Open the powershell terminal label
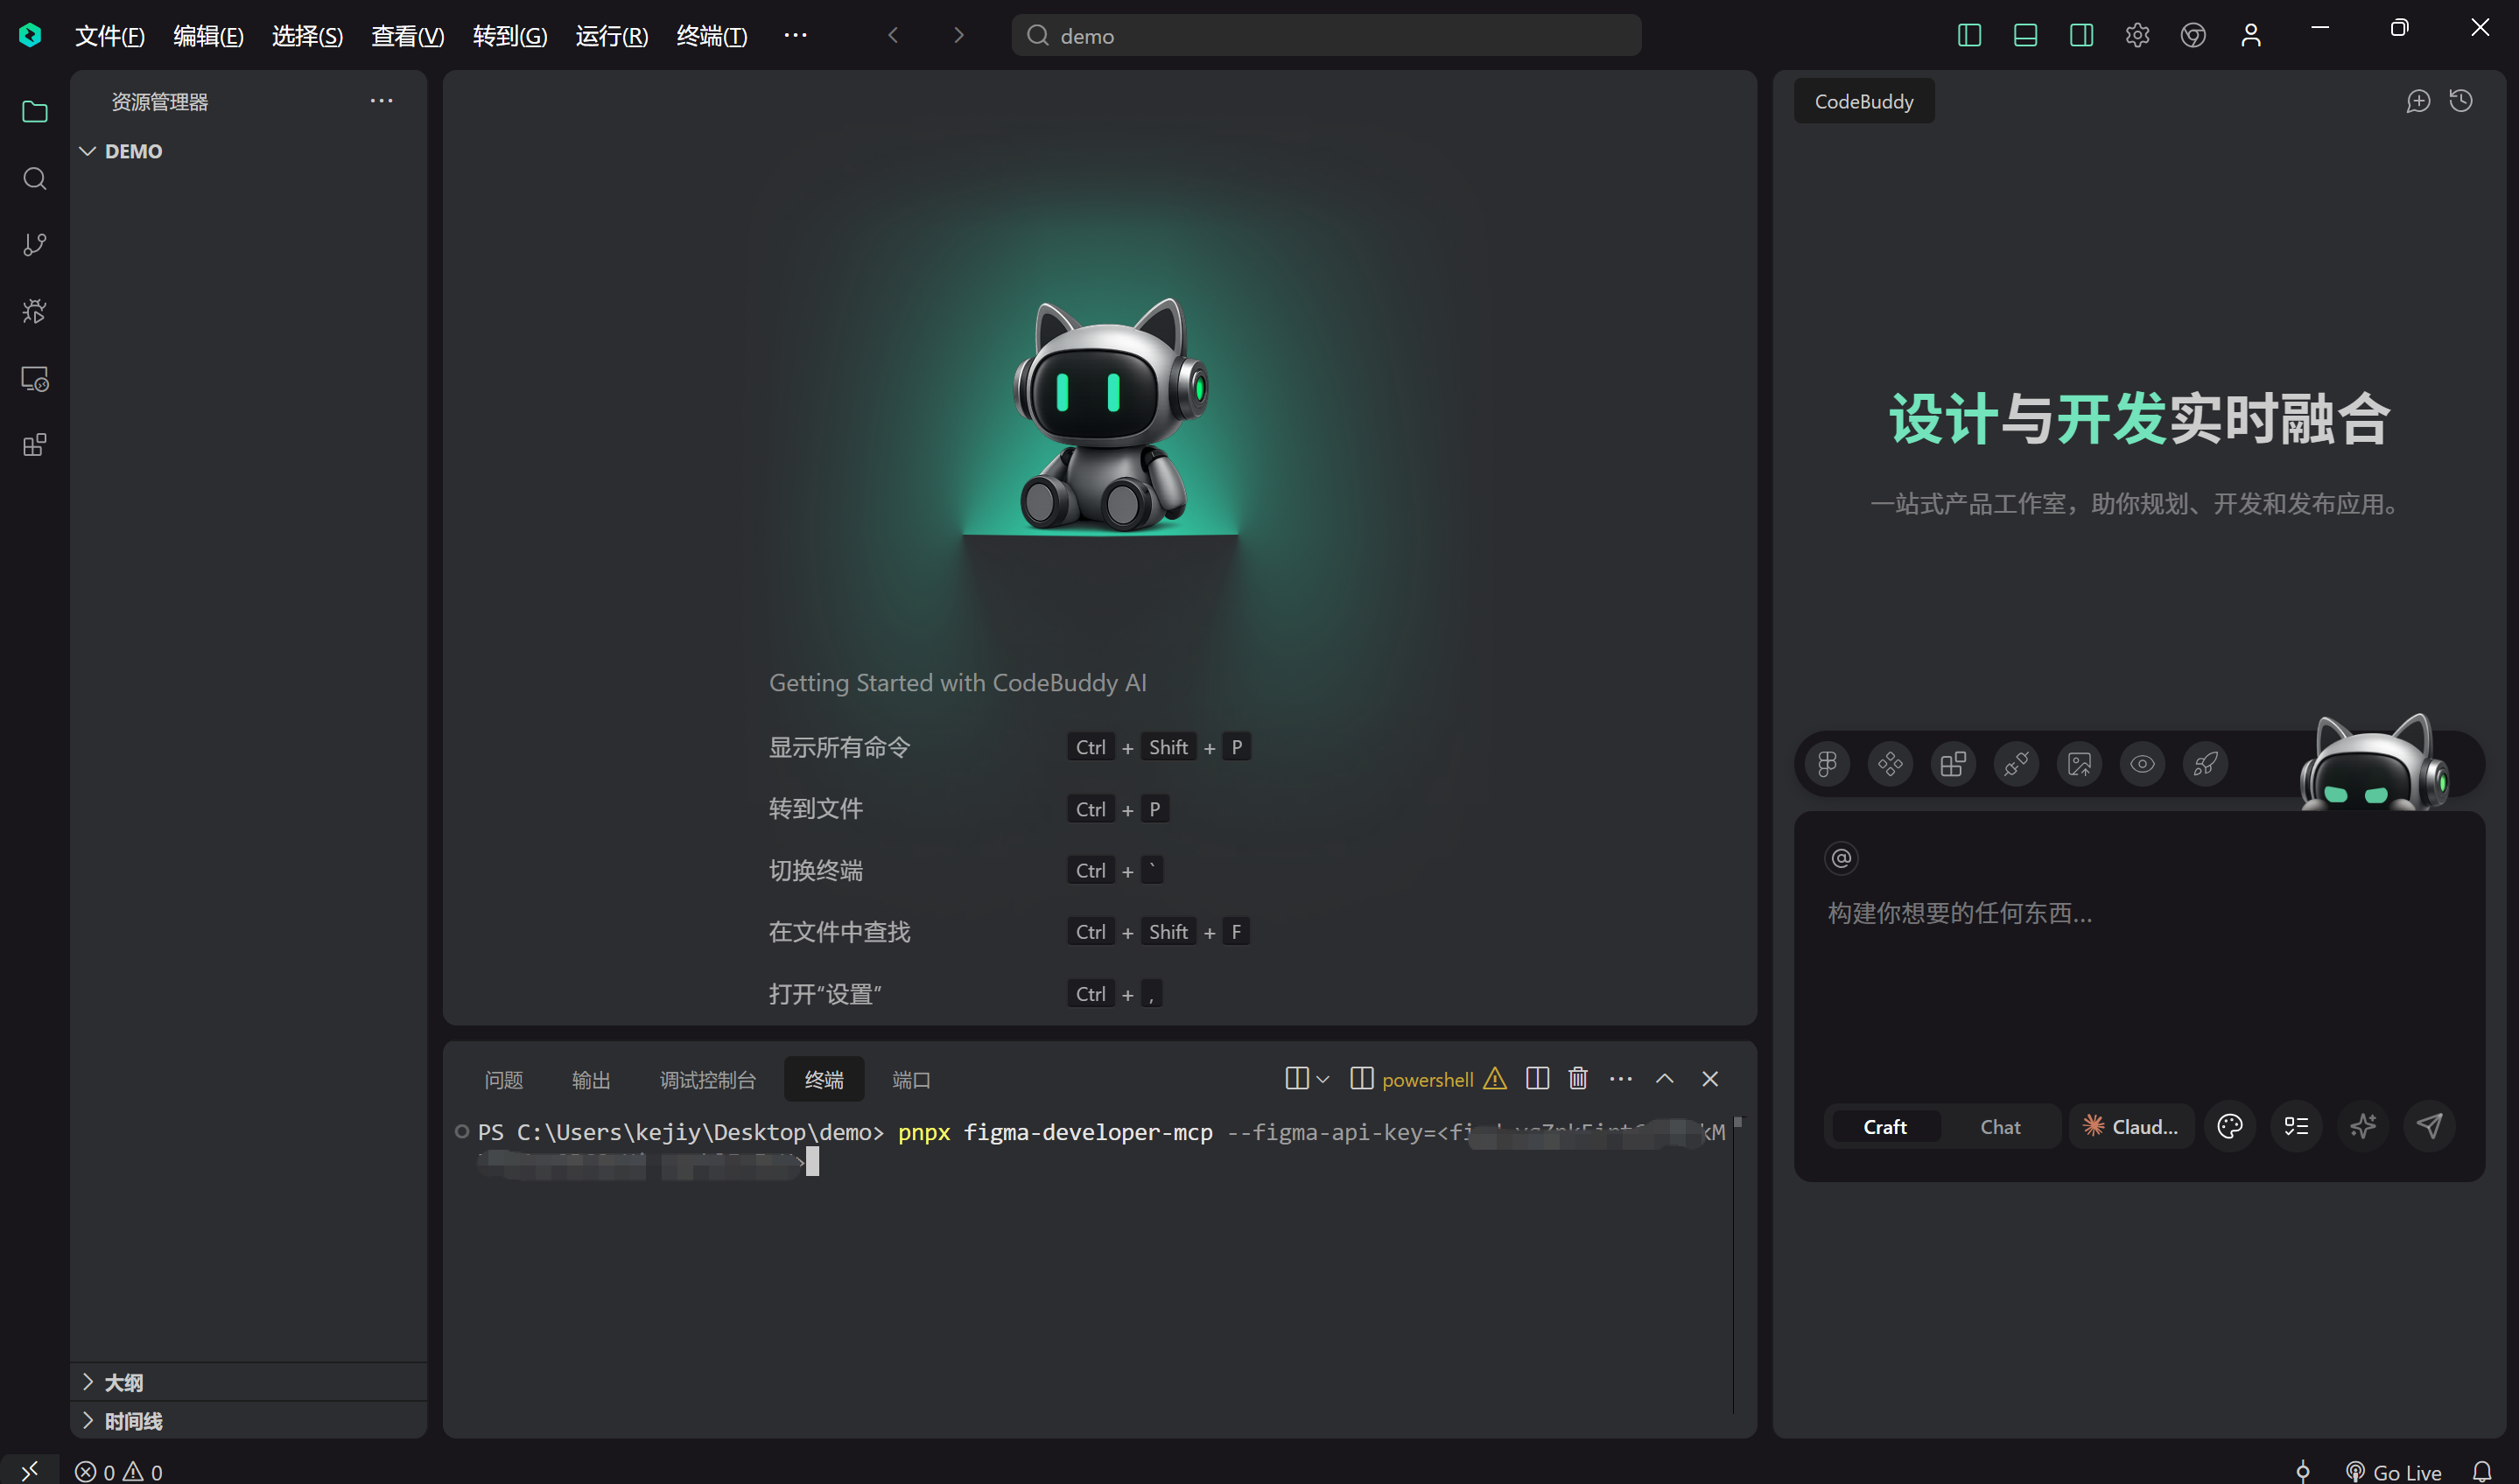2519x1484 pixels. click(x=1427, y=1080)
